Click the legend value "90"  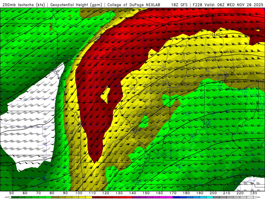click(x=65, y=193)
